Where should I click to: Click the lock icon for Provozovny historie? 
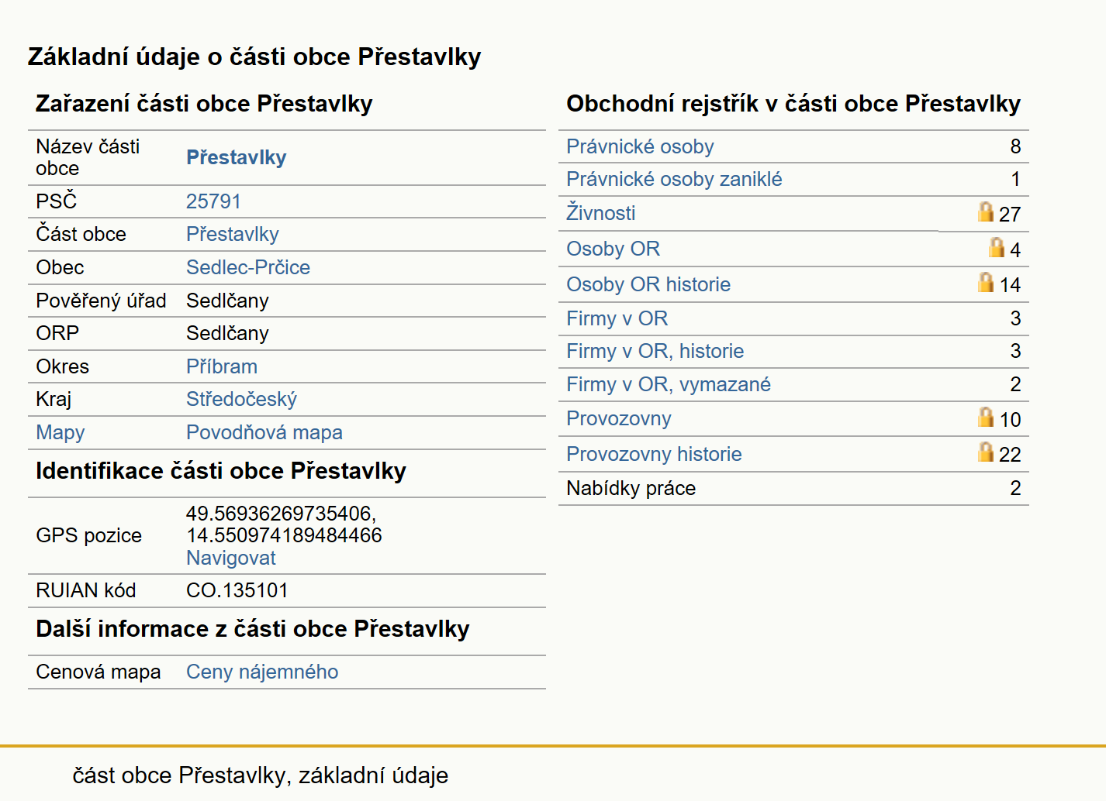pyautogui.click(x=985, y=452)
